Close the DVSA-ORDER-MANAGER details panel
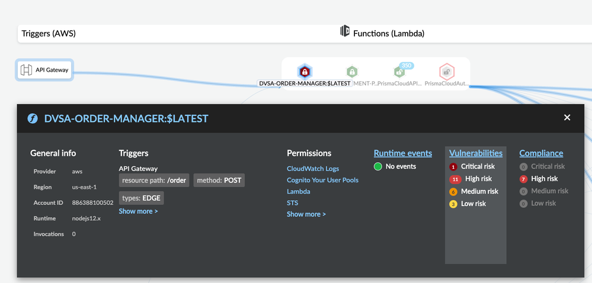 click(567, 118)
